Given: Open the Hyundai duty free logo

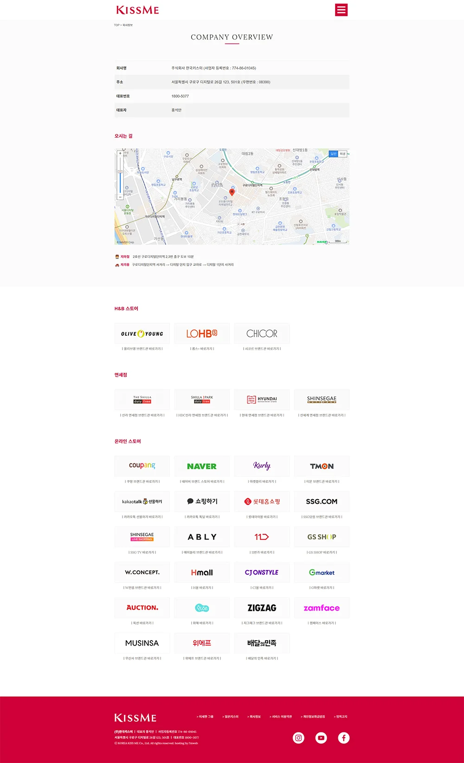Looking at the screenshot, I should pos(262,399).
